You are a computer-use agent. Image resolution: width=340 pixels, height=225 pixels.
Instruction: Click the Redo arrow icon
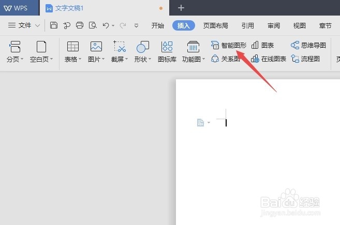point(123,25)
